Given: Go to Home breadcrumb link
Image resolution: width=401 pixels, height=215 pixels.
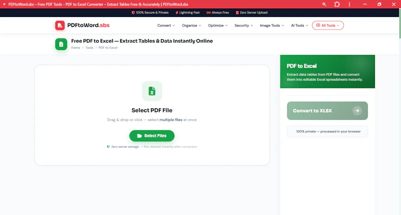Looking at the screenshot, I should 76,47.
